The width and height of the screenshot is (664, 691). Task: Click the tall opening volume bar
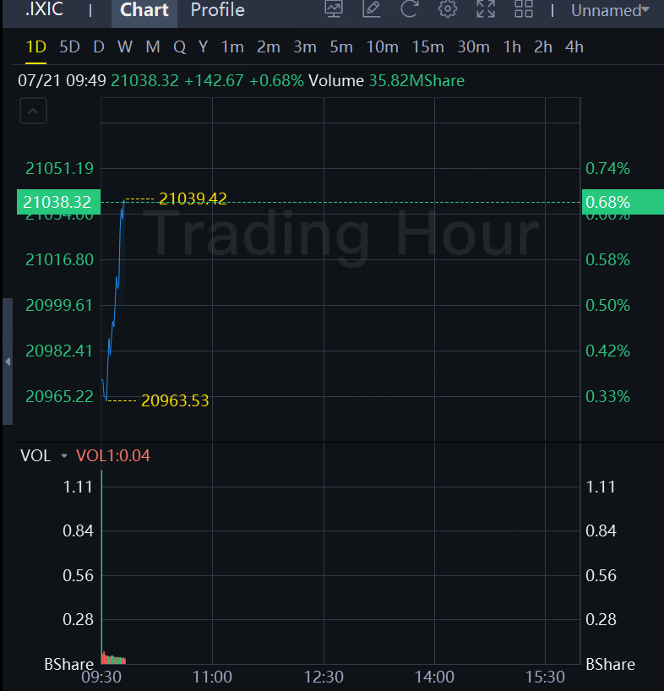coord(101,567)
